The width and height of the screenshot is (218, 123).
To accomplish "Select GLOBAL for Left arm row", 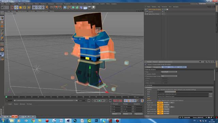I will tap(166, 107).
